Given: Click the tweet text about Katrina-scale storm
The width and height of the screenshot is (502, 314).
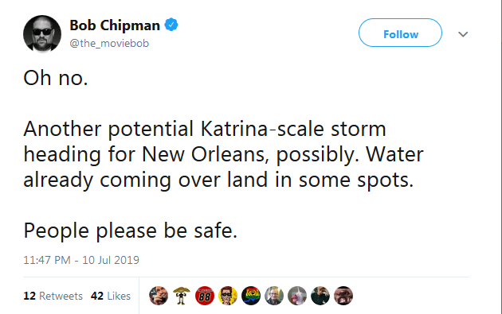Looking at the screenshot, I should coord(223,154).
